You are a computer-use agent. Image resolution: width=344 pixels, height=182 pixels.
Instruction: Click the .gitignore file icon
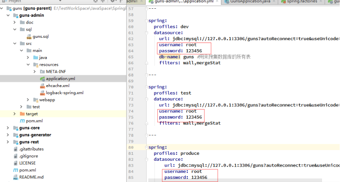(16, 156)
